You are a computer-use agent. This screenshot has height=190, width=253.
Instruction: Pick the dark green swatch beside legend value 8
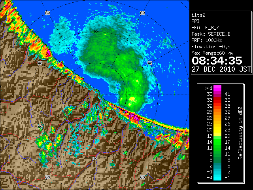click(217, 154)
